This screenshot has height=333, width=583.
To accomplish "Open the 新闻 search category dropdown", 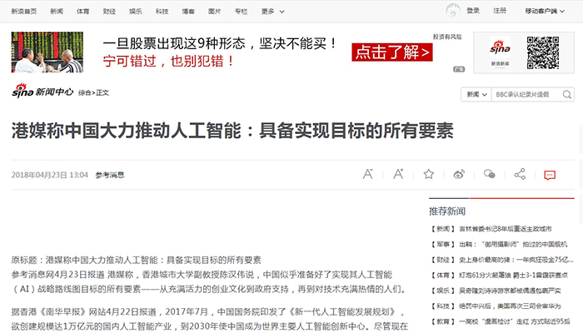I will point(476,95).
